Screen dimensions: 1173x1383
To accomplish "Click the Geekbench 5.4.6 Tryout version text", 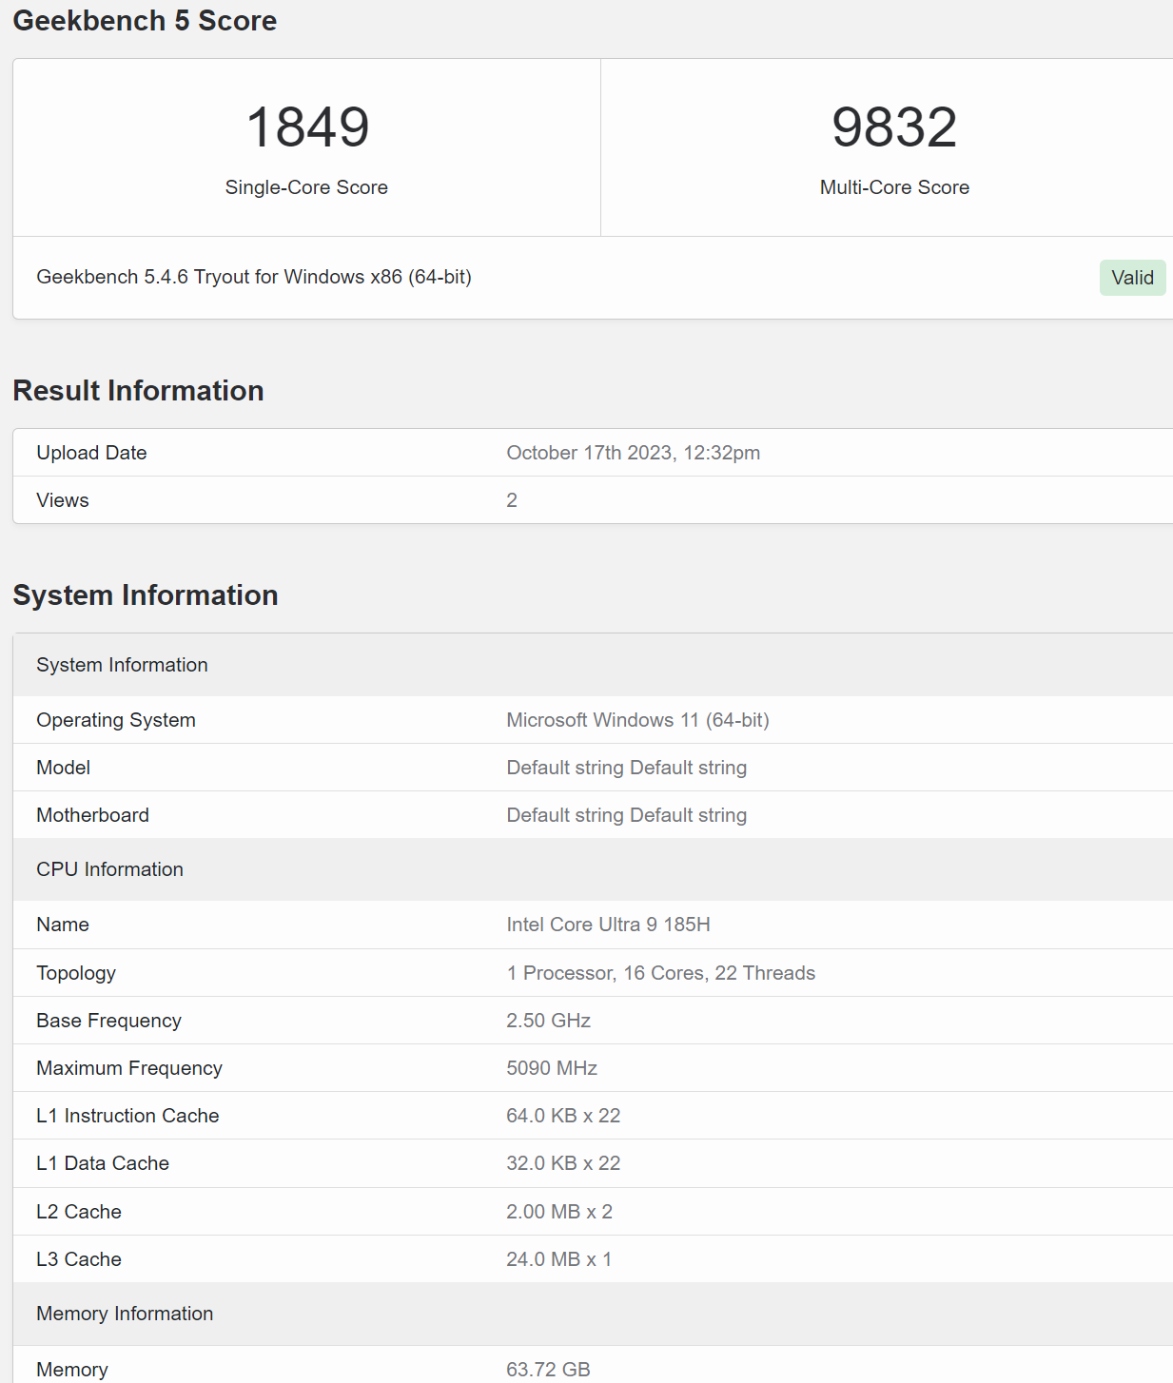I will 254,277.
